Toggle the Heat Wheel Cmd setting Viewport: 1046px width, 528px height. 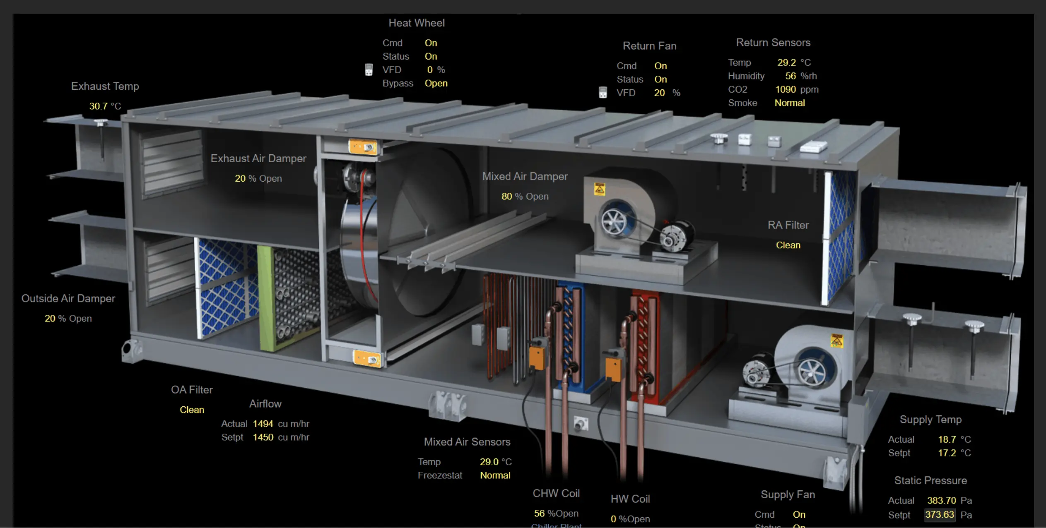click(431, 43)
